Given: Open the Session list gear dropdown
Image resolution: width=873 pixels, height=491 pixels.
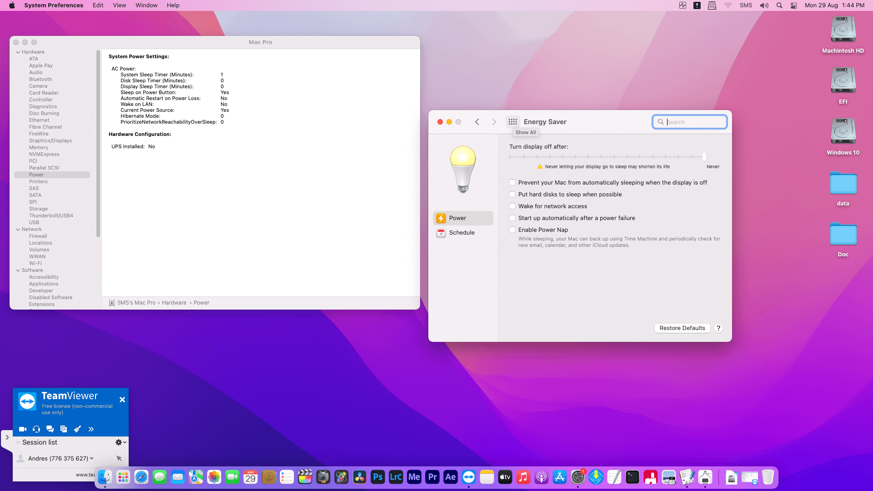Looking at the screenshot, I should click(x=120, y=442).
